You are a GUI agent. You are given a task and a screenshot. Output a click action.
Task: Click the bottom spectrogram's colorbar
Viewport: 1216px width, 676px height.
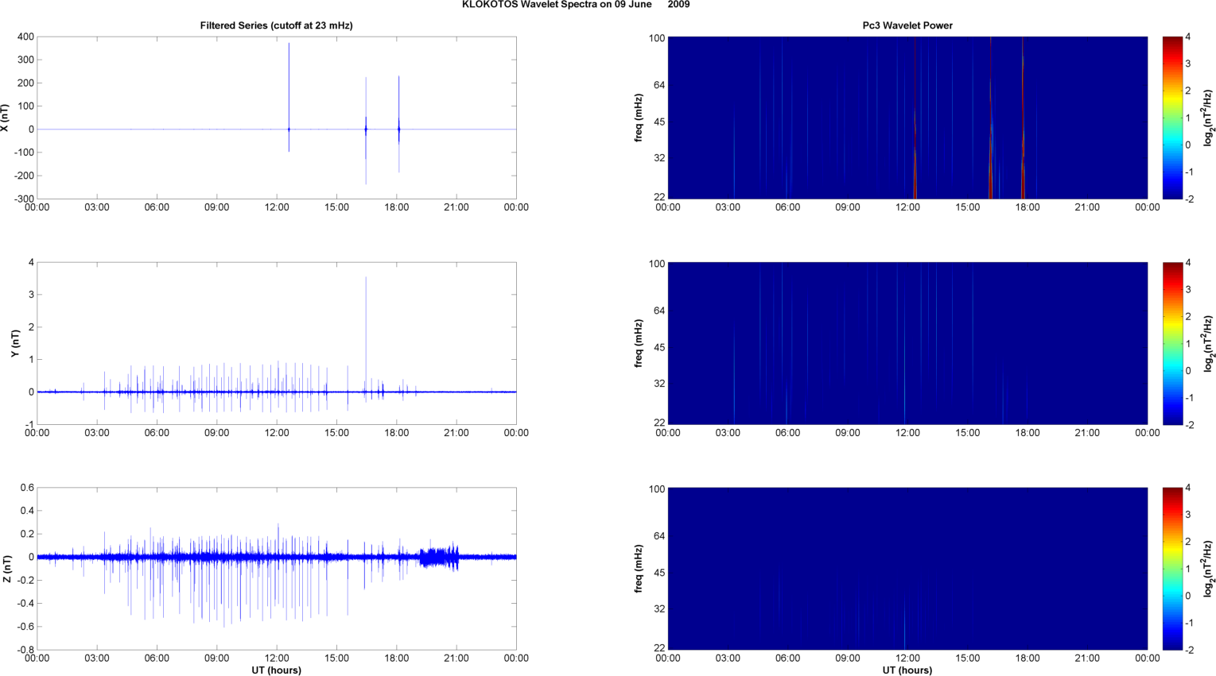[1172, 569]
